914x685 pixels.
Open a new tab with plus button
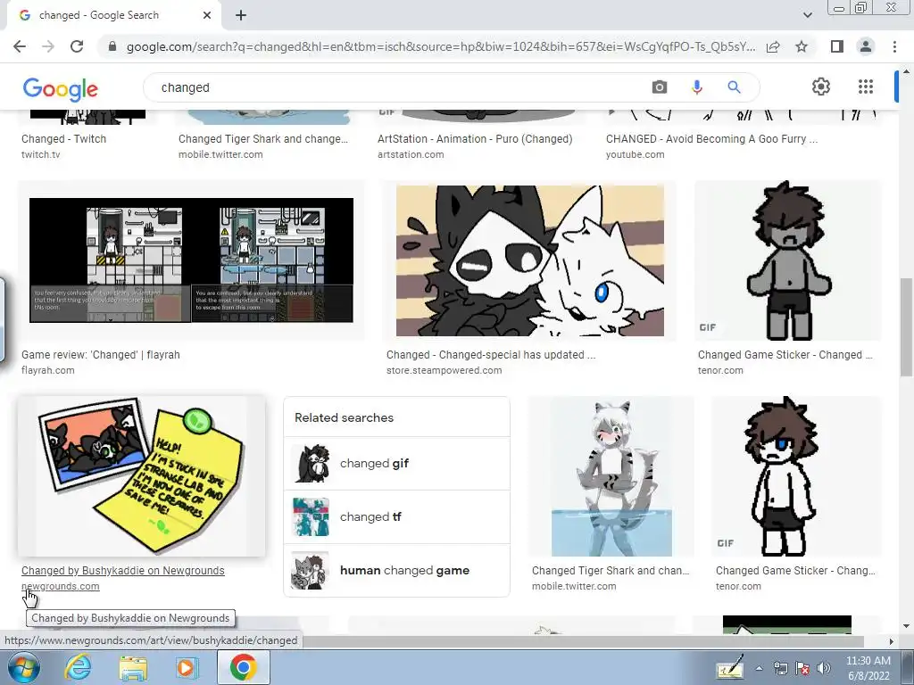241,15
